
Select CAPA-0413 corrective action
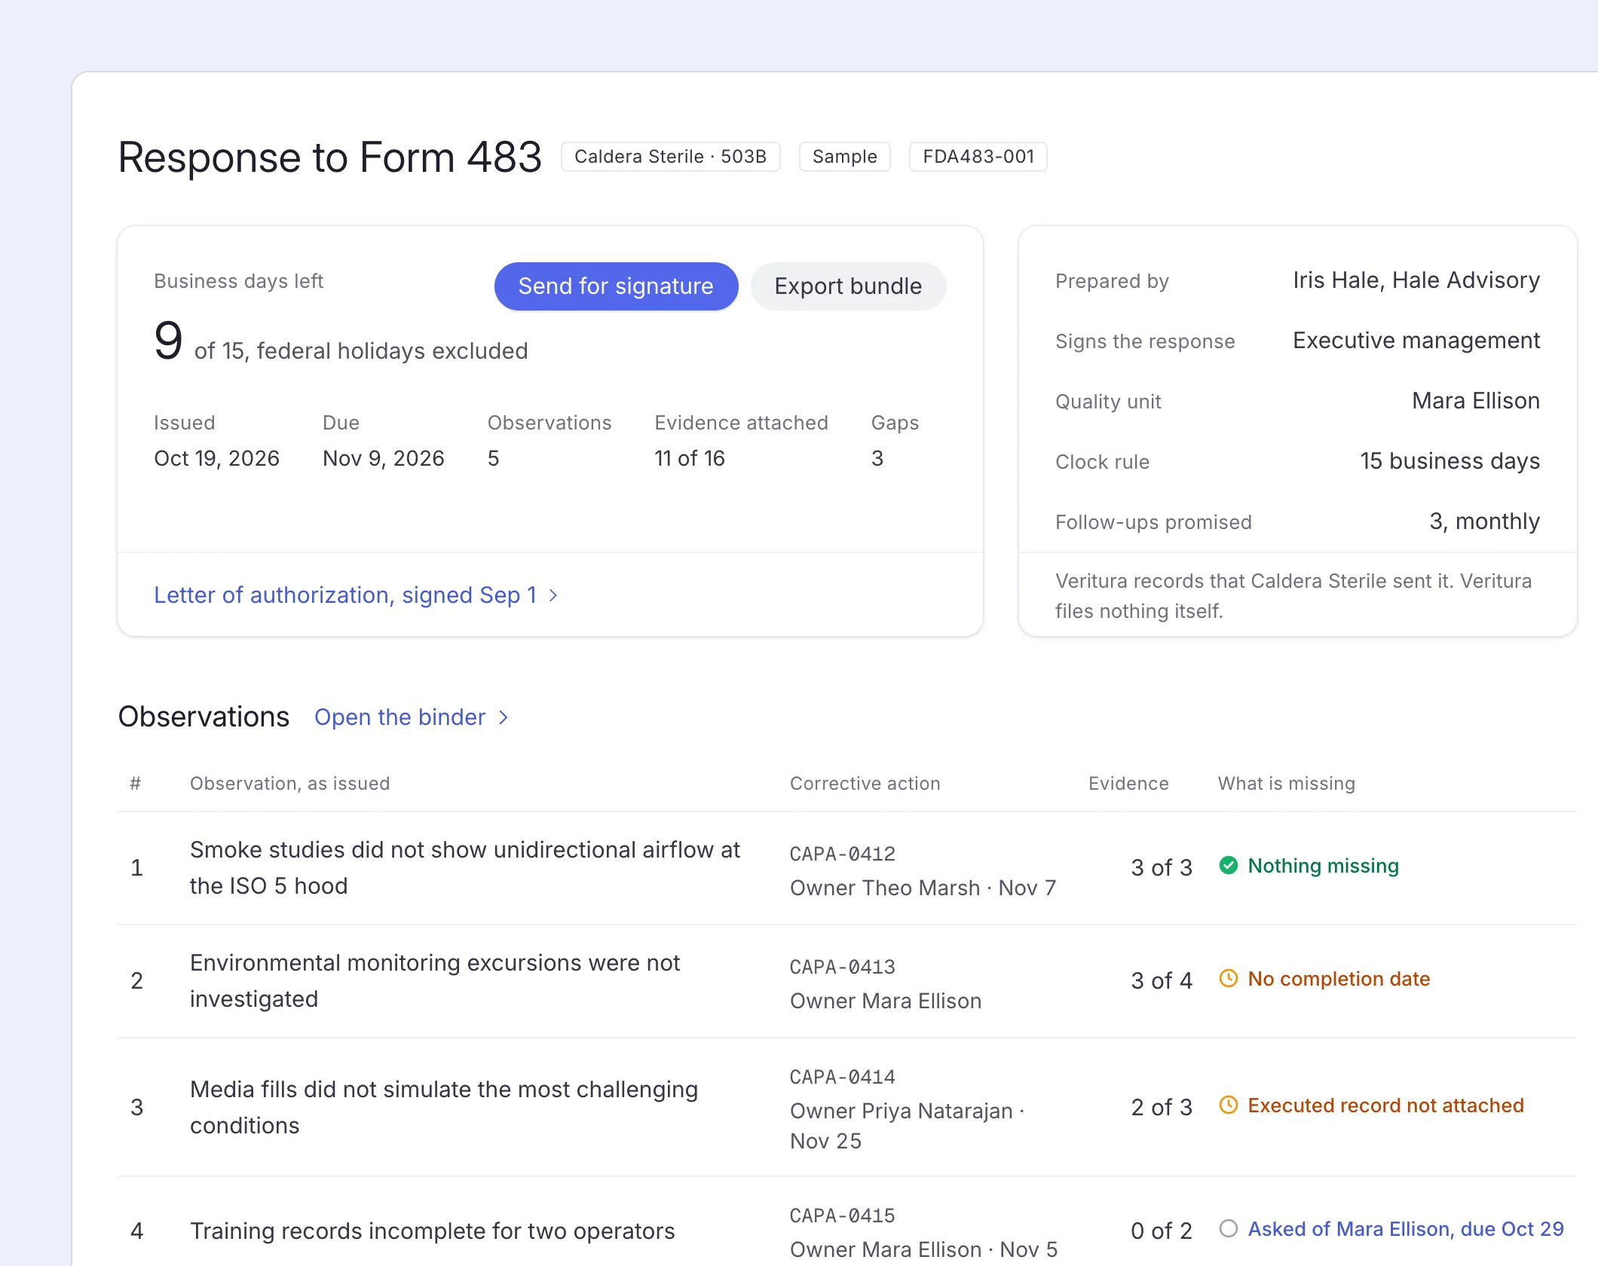(x=843, y=967)
